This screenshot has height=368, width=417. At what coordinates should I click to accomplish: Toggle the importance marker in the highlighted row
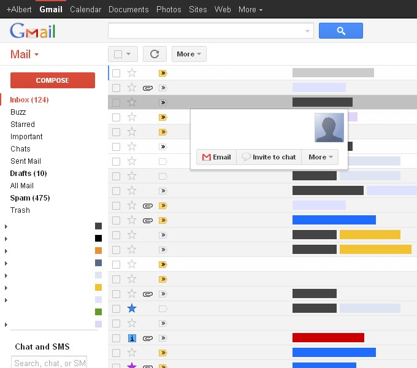point(163,102)
